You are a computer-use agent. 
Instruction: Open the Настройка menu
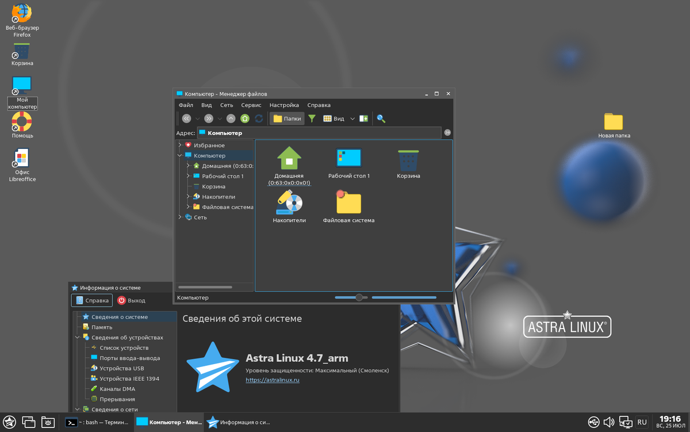(284, 105)
